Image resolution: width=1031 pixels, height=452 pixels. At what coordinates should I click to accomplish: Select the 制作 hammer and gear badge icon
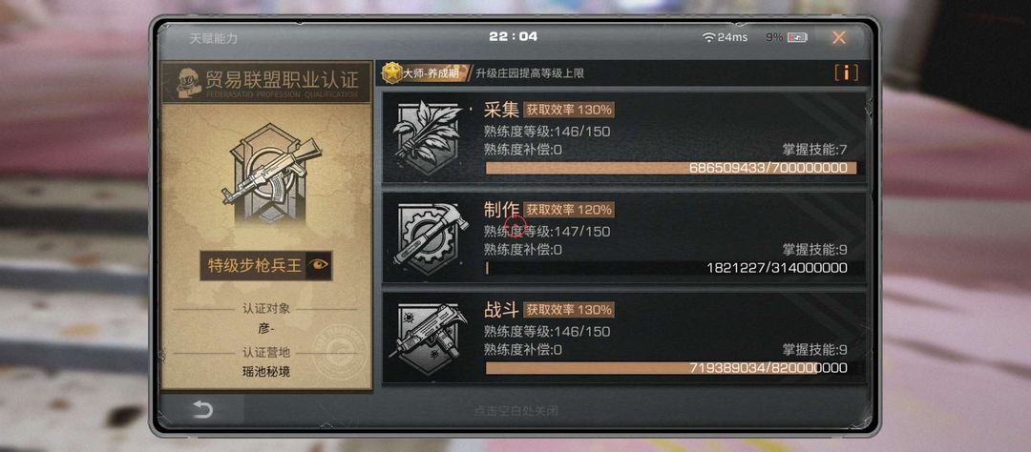pos(430,237)
